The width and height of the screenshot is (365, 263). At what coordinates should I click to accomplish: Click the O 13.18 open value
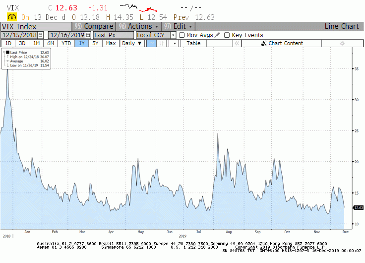(x=86, y=17)
